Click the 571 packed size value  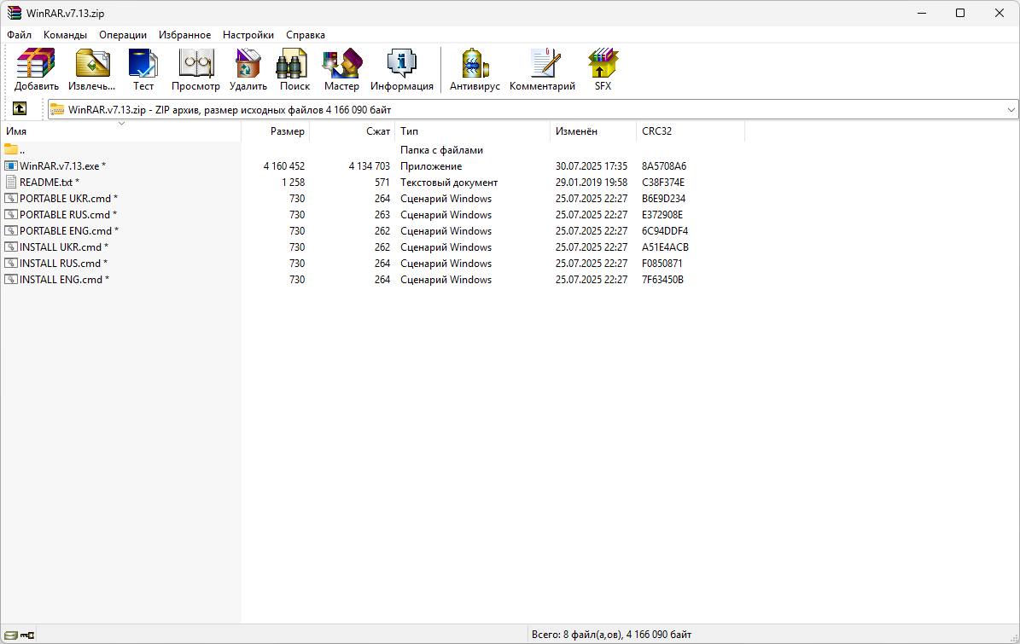coord(382,183)
